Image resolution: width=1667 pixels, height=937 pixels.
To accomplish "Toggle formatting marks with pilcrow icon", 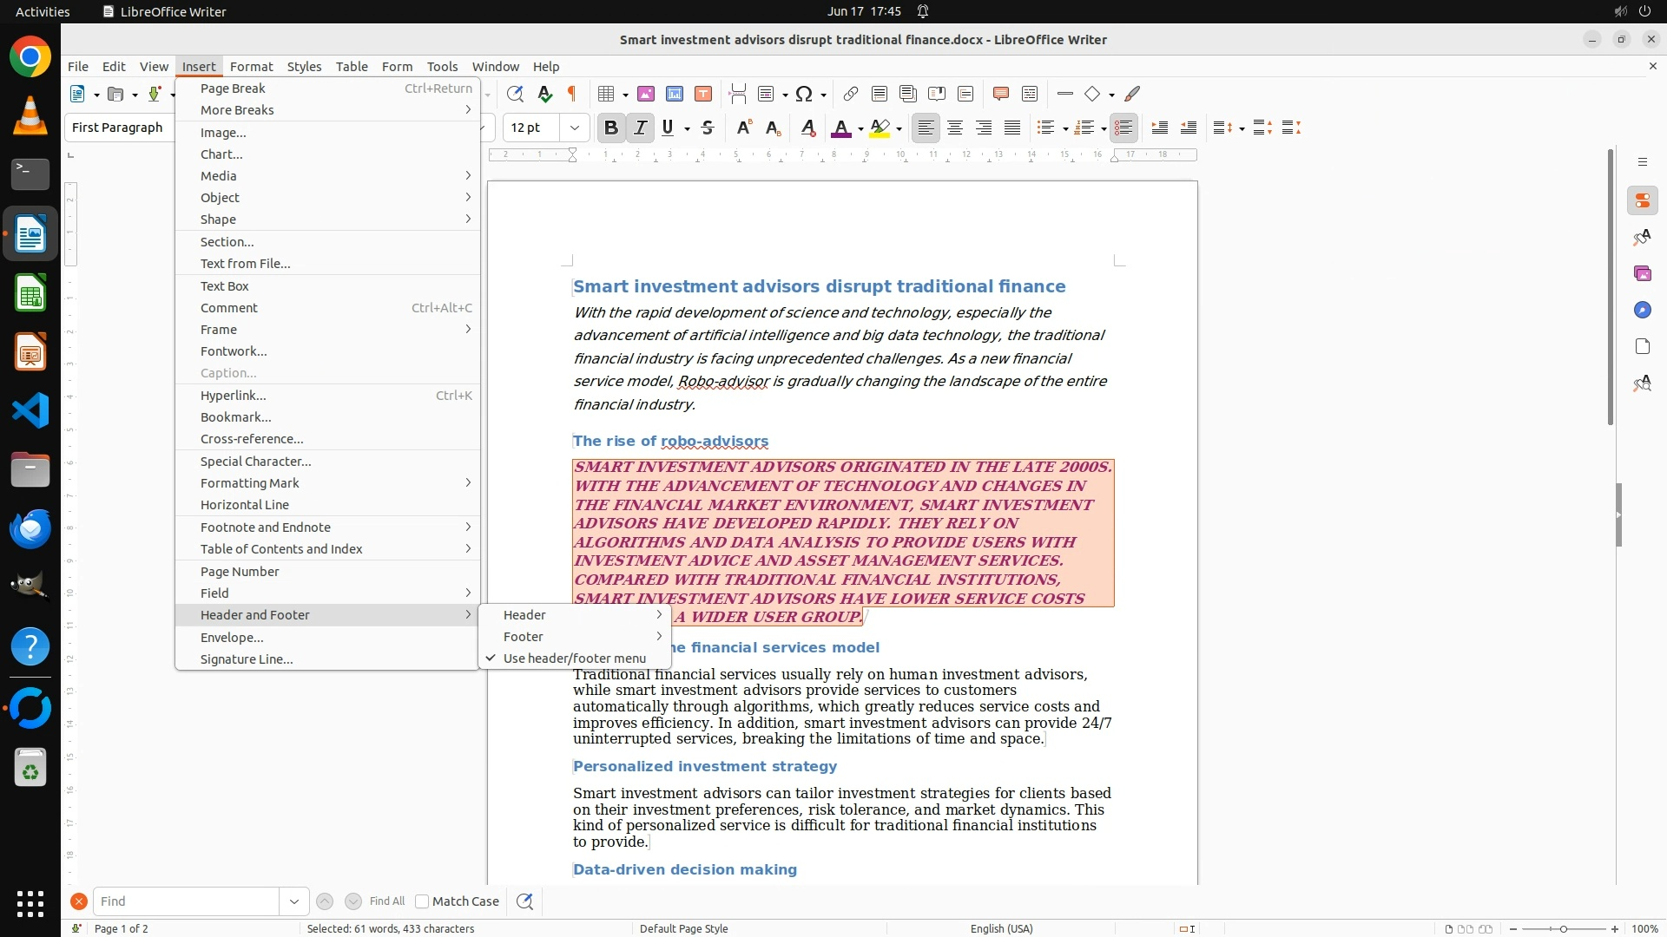I will click(x=572, y=94).
